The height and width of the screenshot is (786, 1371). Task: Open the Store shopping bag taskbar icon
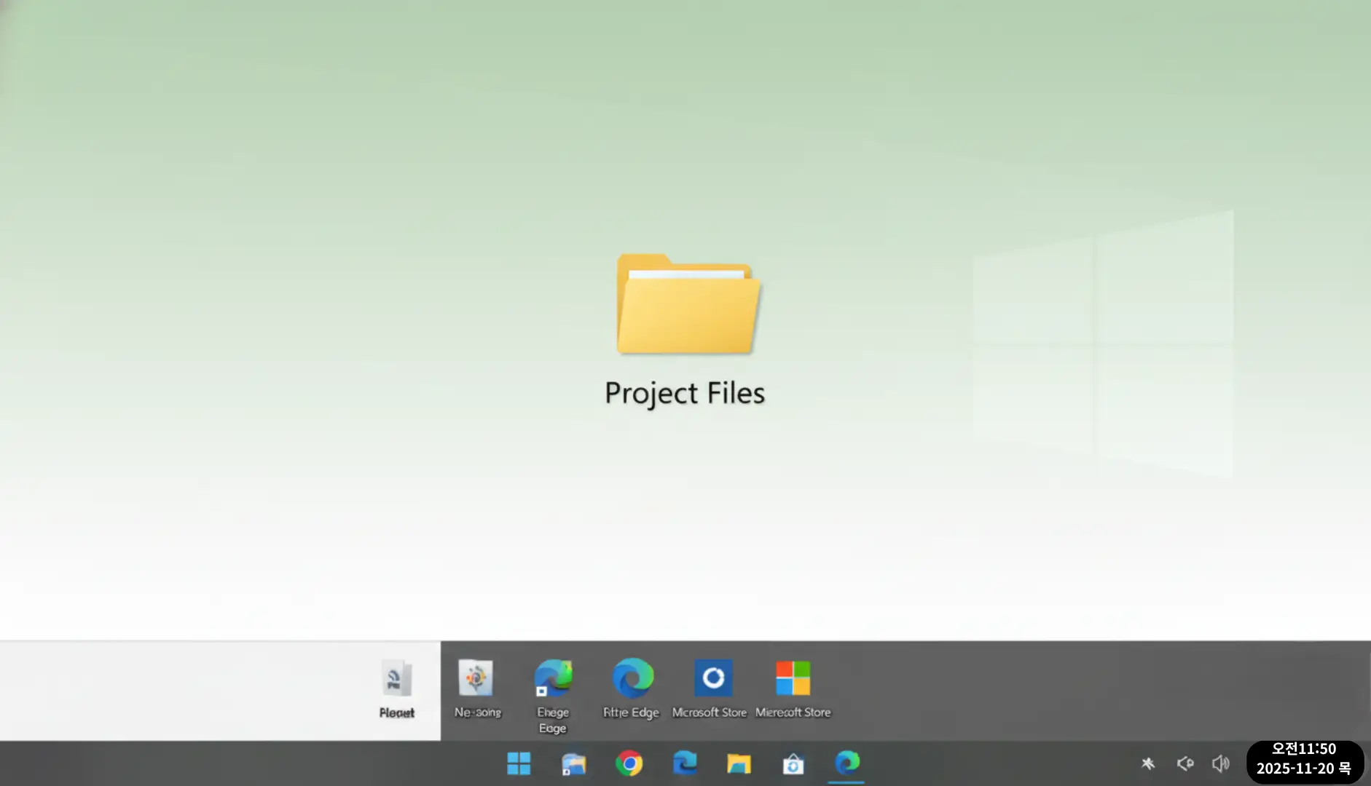coord(793,764)
